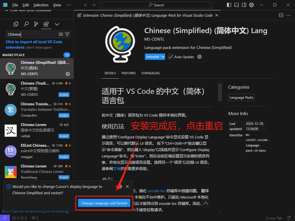Click the Uninstall button
The image size is (295, 221).
(x=153, y=57)
